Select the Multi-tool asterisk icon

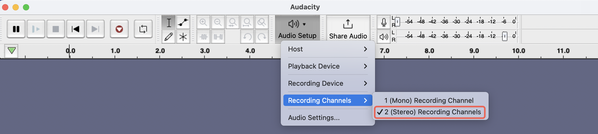click(183, 37)
